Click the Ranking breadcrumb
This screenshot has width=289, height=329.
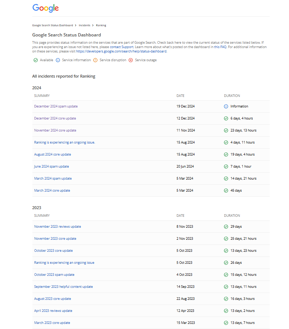point(101,26)
